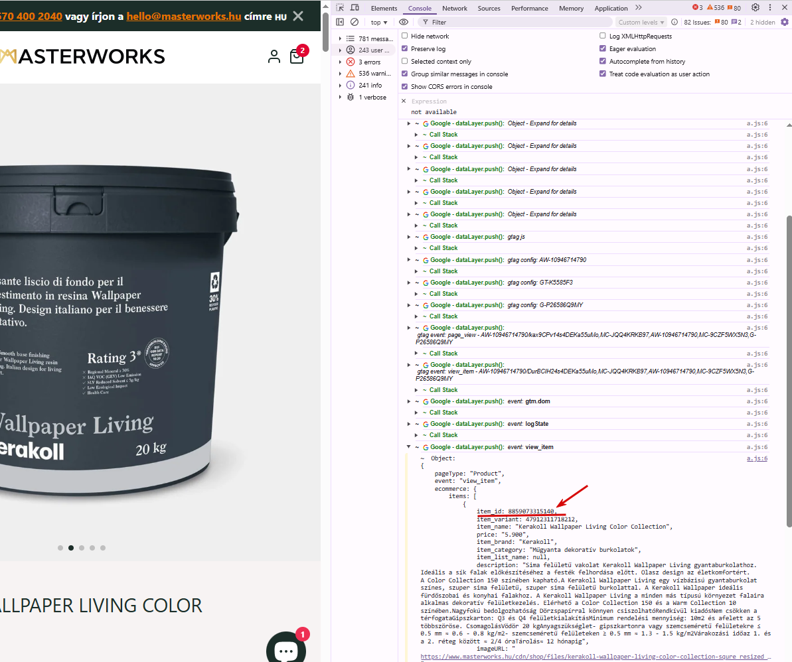Toggle Autocomplete from history checkbox

click(x=603, y=61)
